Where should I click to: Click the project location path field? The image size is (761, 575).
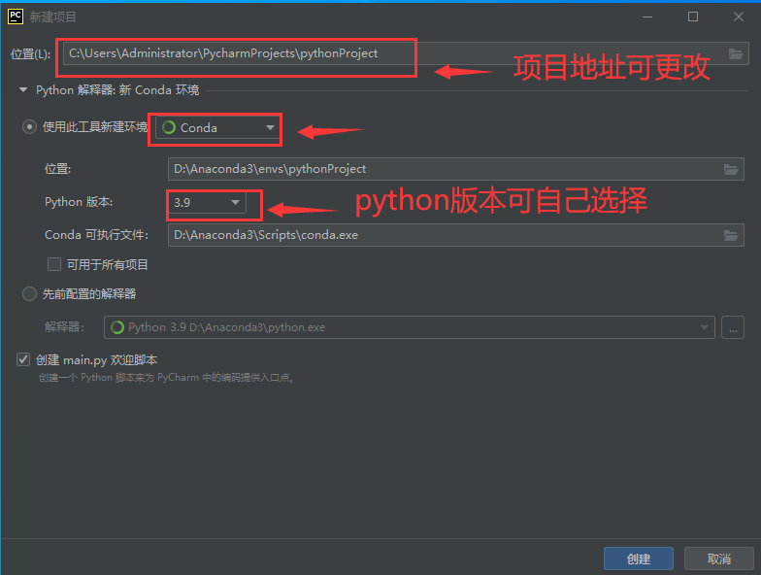[x=406, y=53]
